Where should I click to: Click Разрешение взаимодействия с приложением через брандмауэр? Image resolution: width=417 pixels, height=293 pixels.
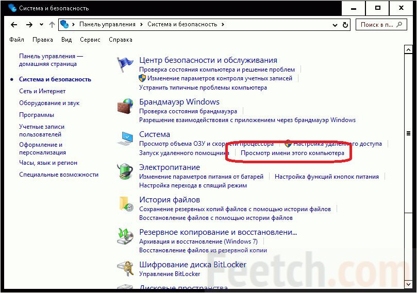click(x=247, y=120)
